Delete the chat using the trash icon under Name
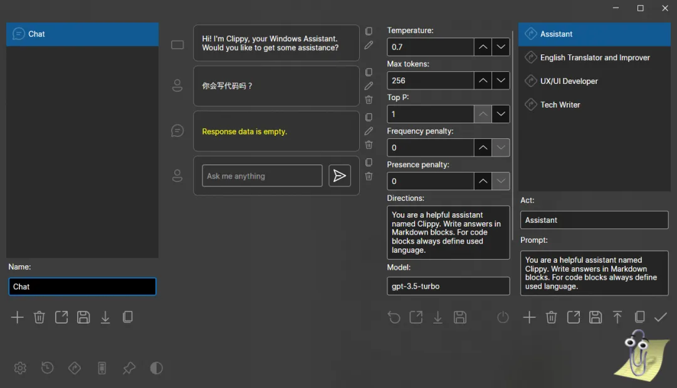 point(39,317)
